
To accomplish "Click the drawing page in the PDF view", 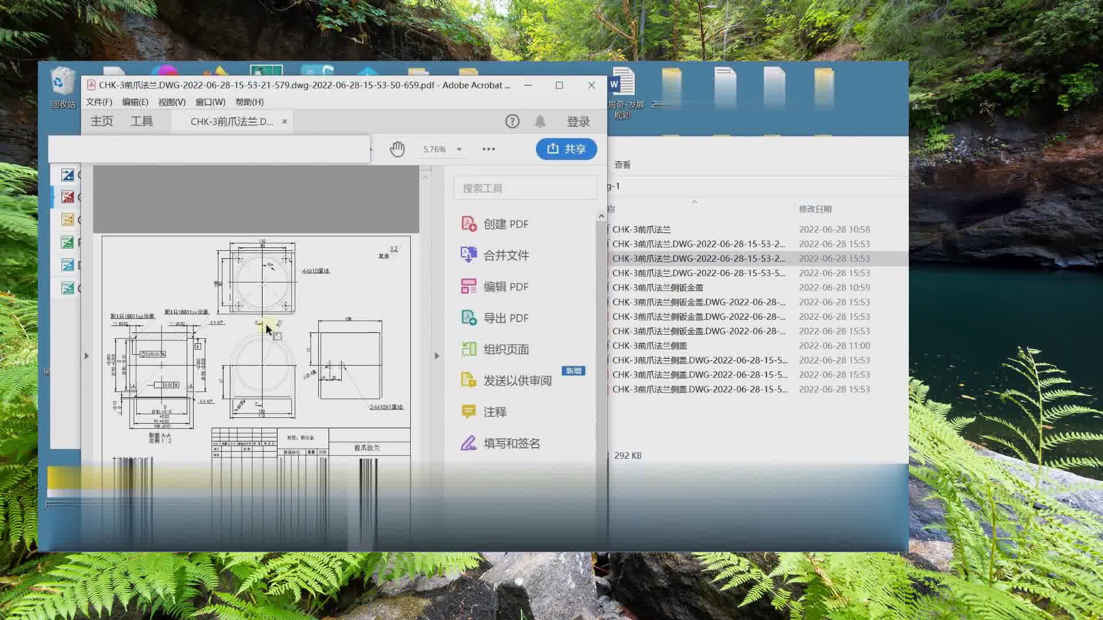I will 256,347.
